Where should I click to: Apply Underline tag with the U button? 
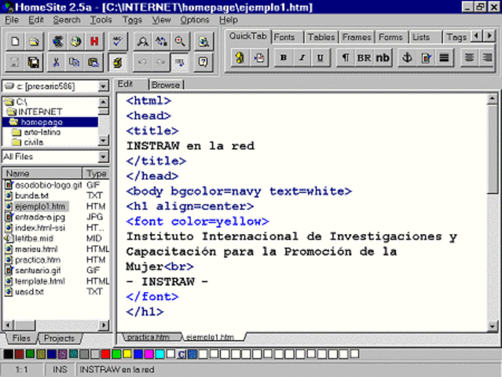pos(321,58)
